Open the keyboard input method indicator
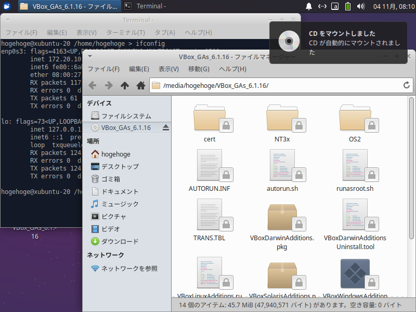416x312 pixels. [335, 6]
